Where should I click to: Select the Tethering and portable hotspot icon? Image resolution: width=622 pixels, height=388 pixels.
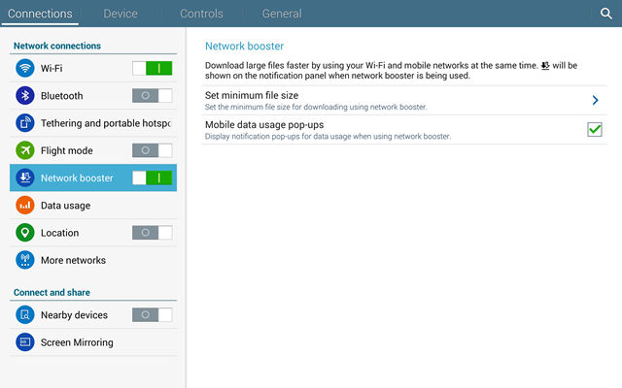(x=25, y=123)
